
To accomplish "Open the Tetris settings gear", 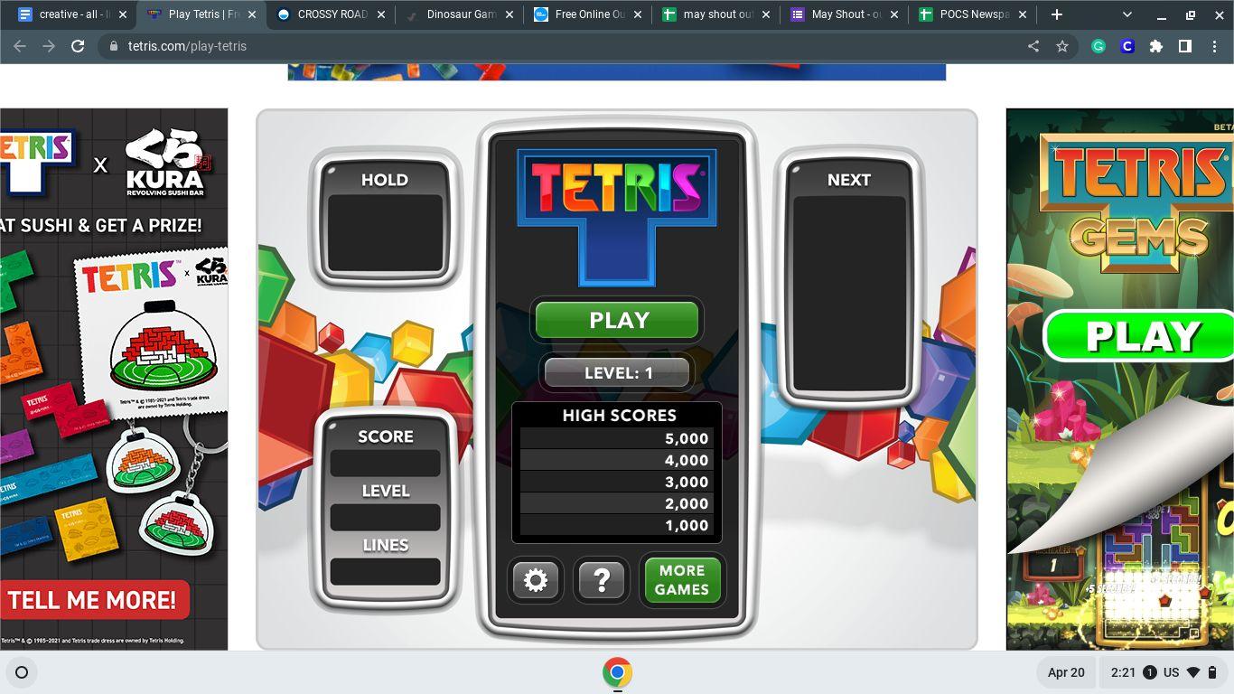I will (x=536, y=580).
